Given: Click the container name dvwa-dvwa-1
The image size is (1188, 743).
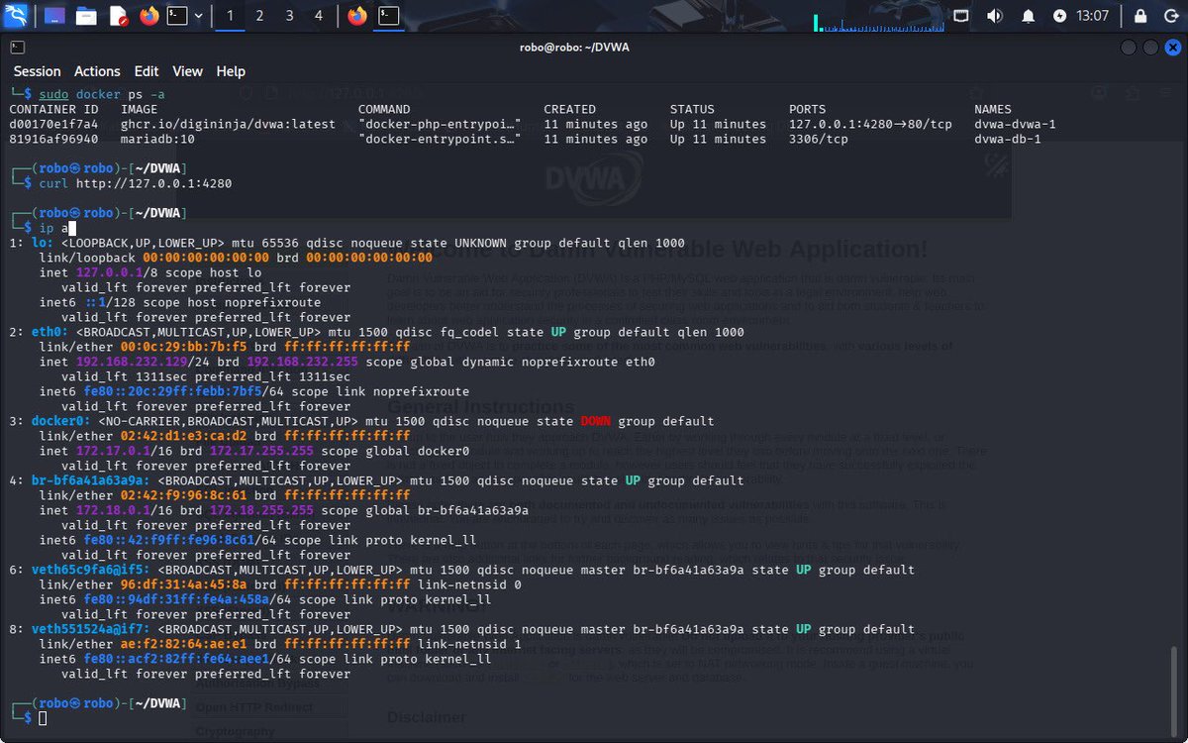Looking at the screenshot, I should point(1015,124).
